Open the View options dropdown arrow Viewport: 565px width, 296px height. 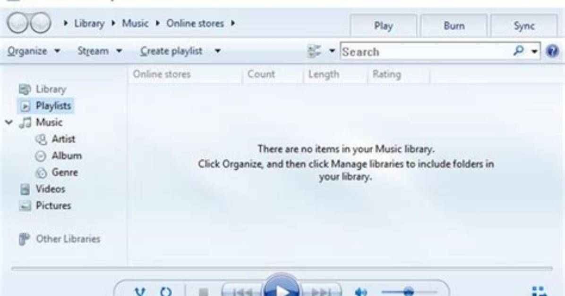[x=332, y=51]
